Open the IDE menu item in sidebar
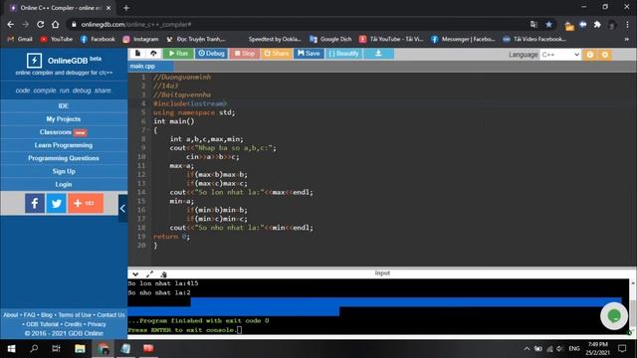637x358 pixels. point(64,106)
